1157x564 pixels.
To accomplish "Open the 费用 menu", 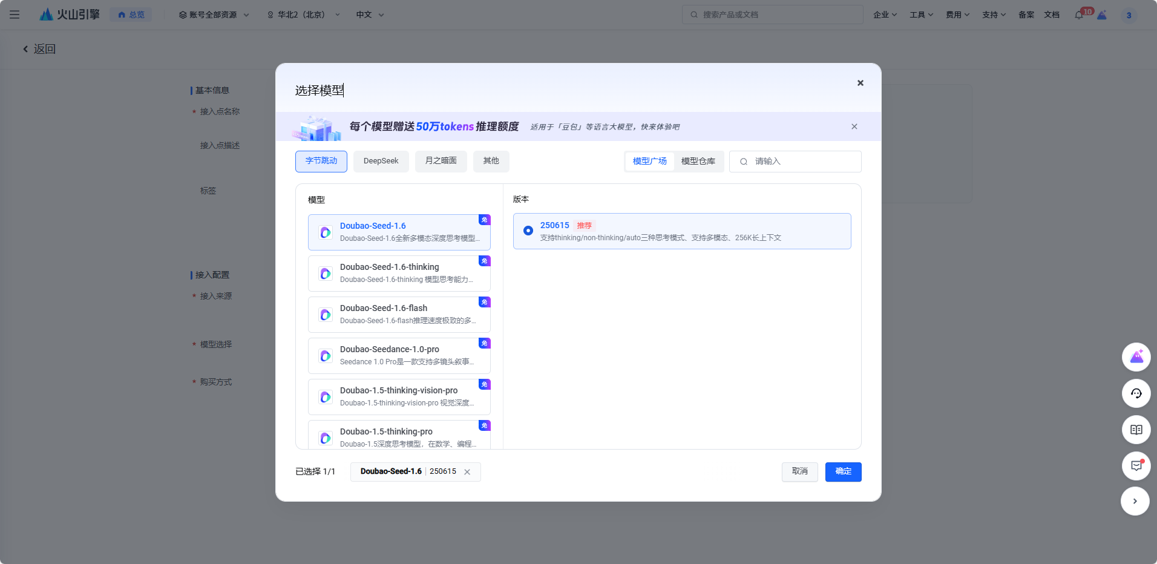I will 957,15.
